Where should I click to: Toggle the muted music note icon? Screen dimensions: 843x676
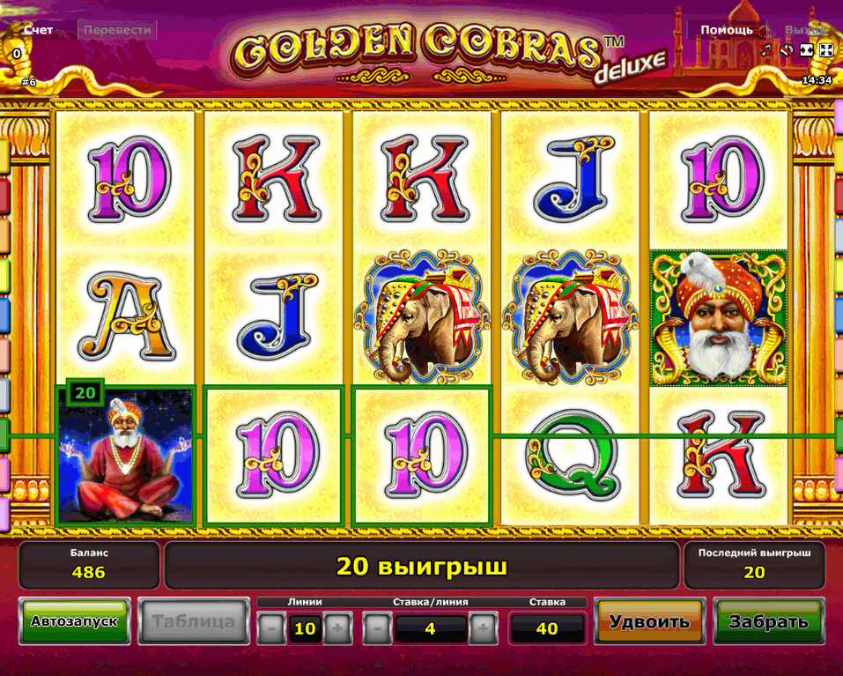pyautogui.click(x=766, y=50)
